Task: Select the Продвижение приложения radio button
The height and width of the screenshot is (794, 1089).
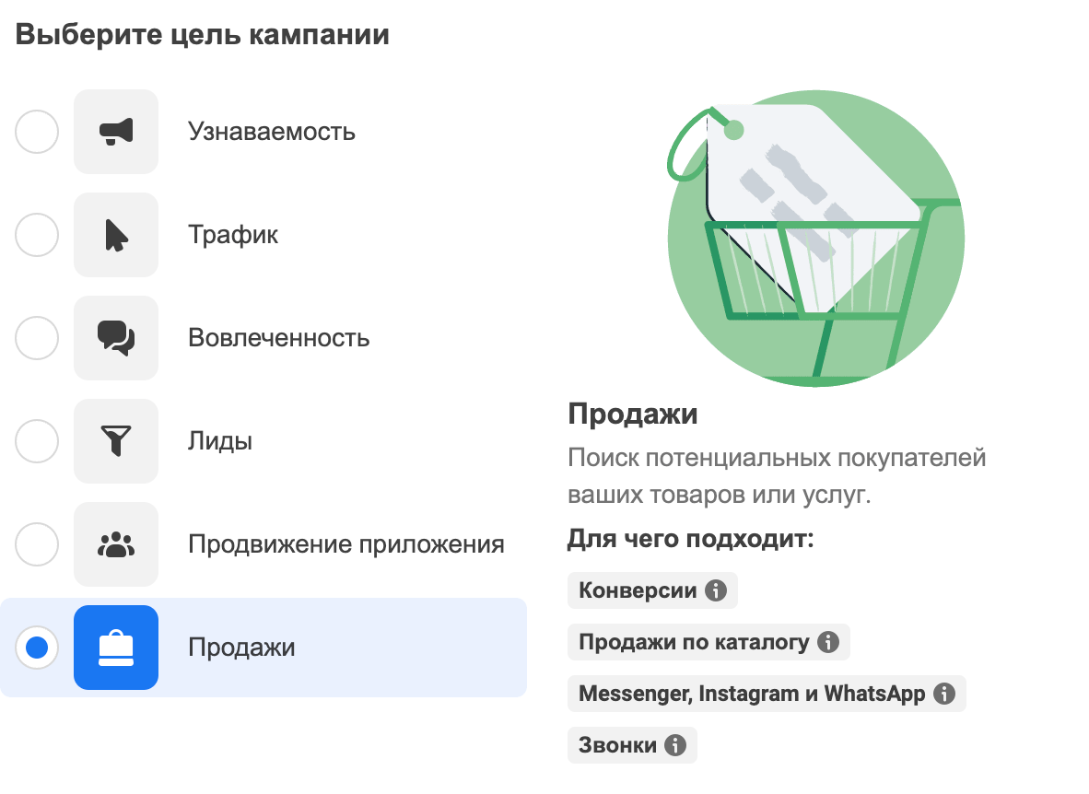Action: (x=37, y=544)
